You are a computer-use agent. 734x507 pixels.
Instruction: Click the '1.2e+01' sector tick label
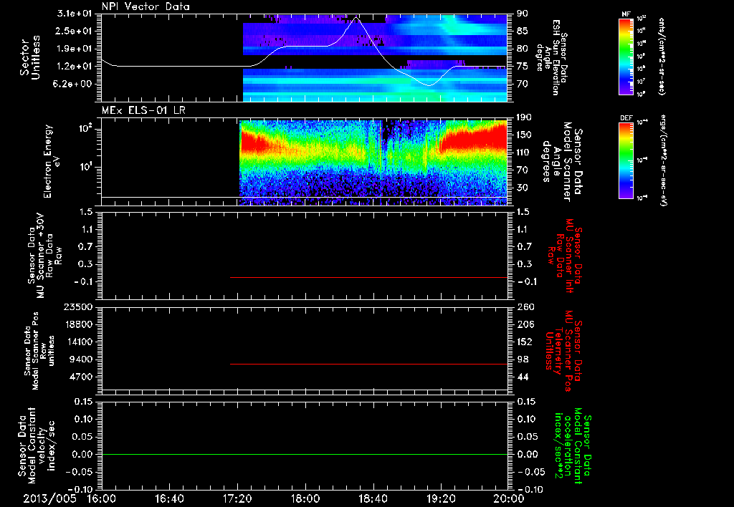coord(75,67)
